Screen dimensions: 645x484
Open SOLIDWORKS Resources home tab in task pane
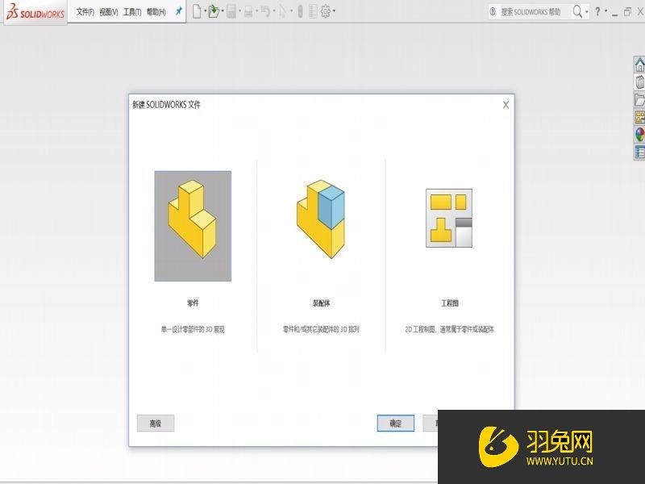(x=639, y=65)
